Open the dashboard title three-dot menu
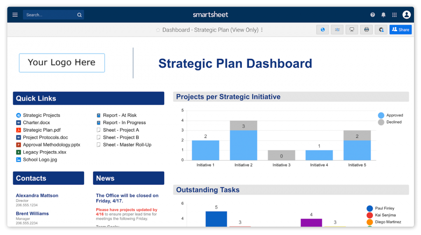 262,30
